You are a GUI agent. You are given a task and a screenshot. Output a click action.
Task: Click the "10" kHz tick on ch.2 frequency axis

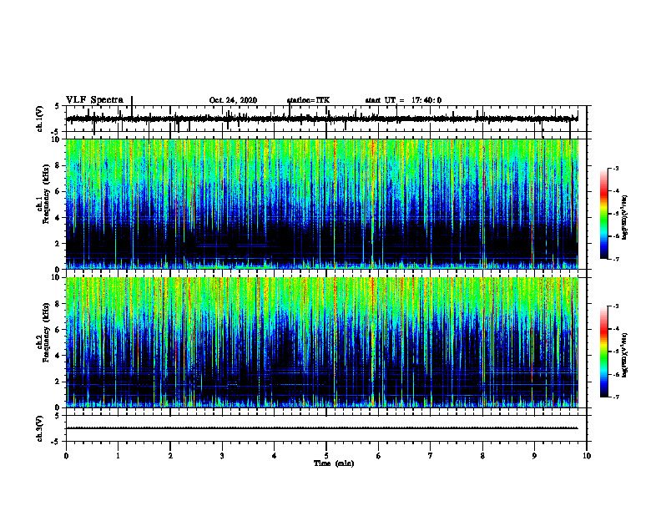pyautogui.click(x=57, y=277)
